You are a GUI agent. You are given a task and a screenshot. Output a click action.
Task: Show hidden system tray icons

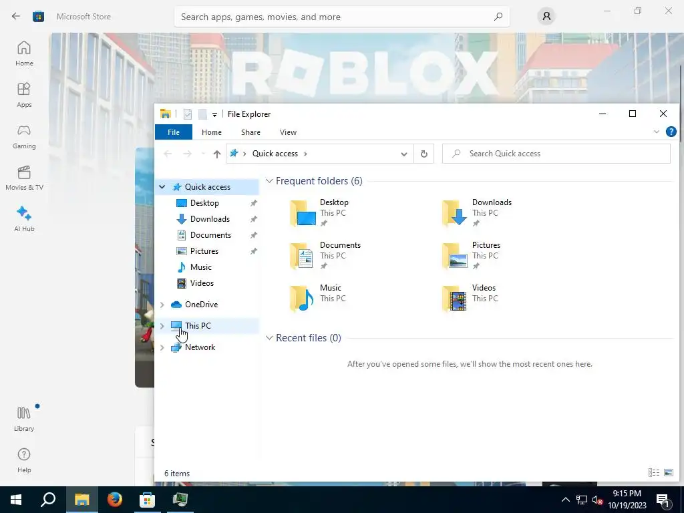pyautogui.click(x=565, y=500)
